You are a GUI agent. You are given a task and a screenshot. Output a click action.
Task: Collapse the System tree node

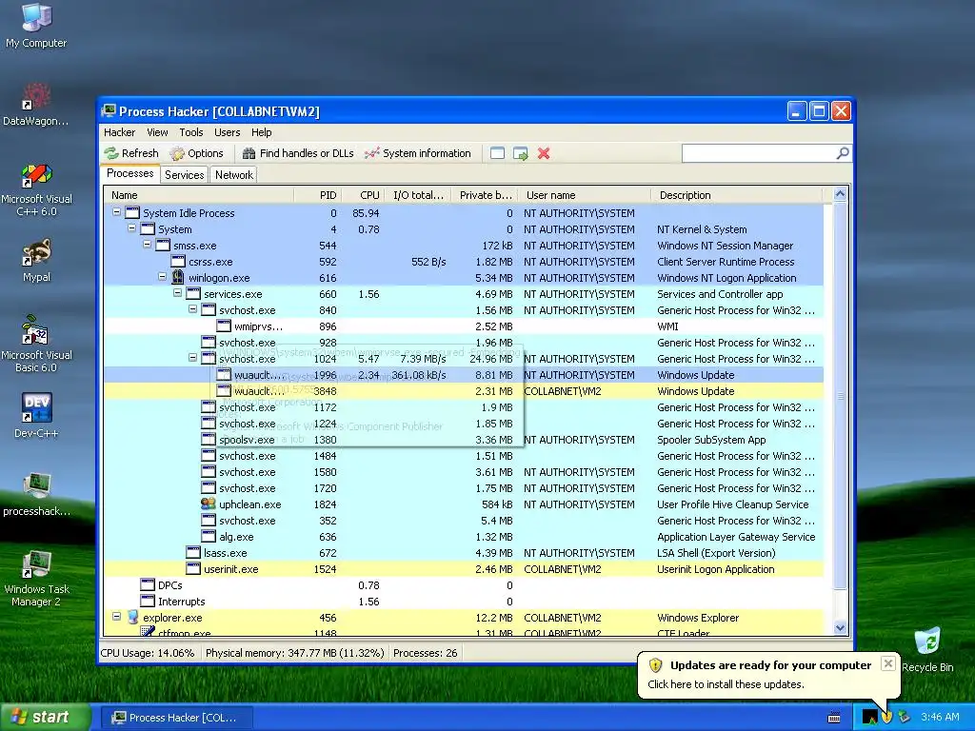(131, 228)
